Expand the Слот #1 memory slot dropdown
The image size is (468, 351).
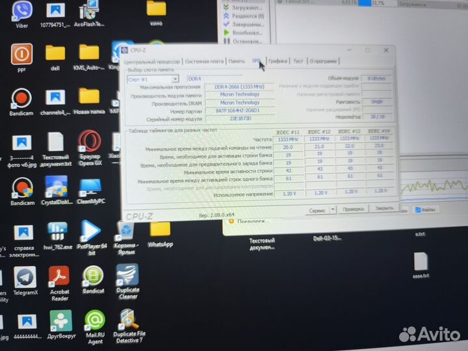click(x=175, y=79)
